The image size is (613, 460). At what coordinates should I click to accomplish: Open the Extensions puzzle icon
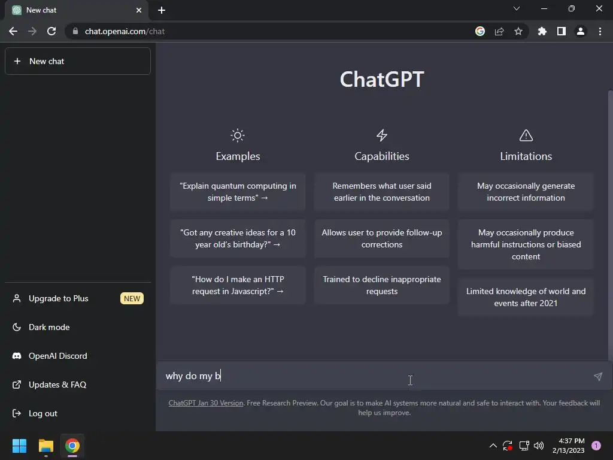click(x=542, y=31)
